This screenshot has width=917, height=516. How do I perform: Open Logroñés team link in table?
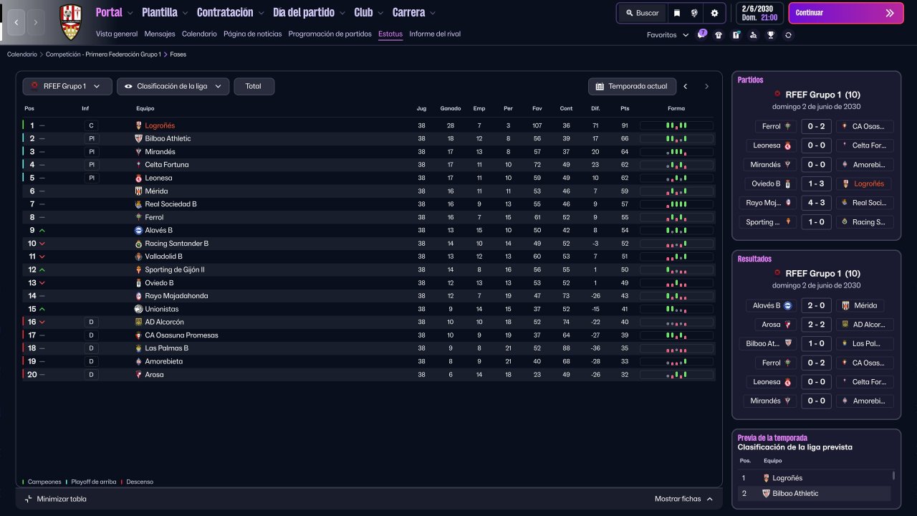[160, 125]
